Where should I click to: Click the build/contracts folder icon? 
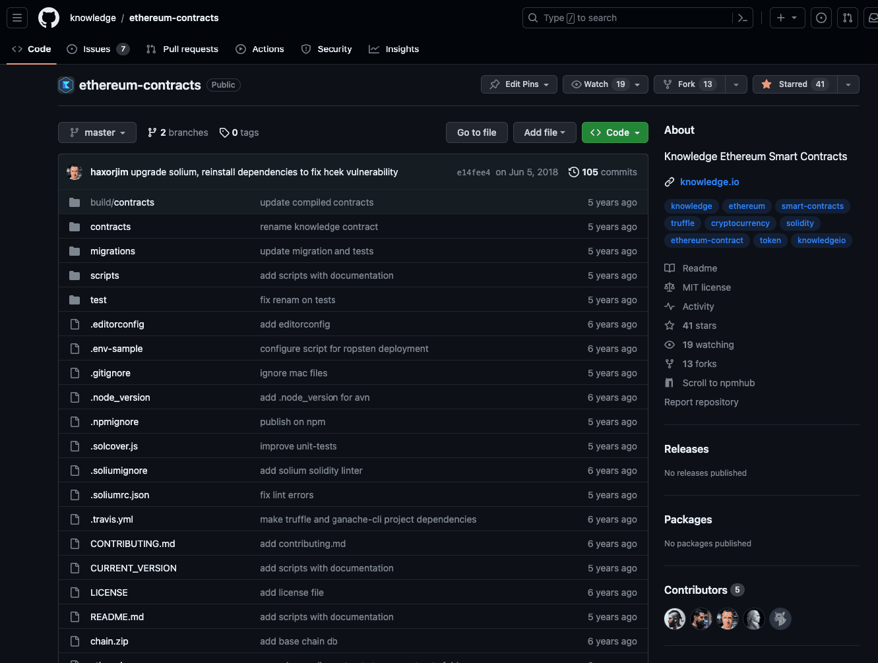(x=75, y=202)
